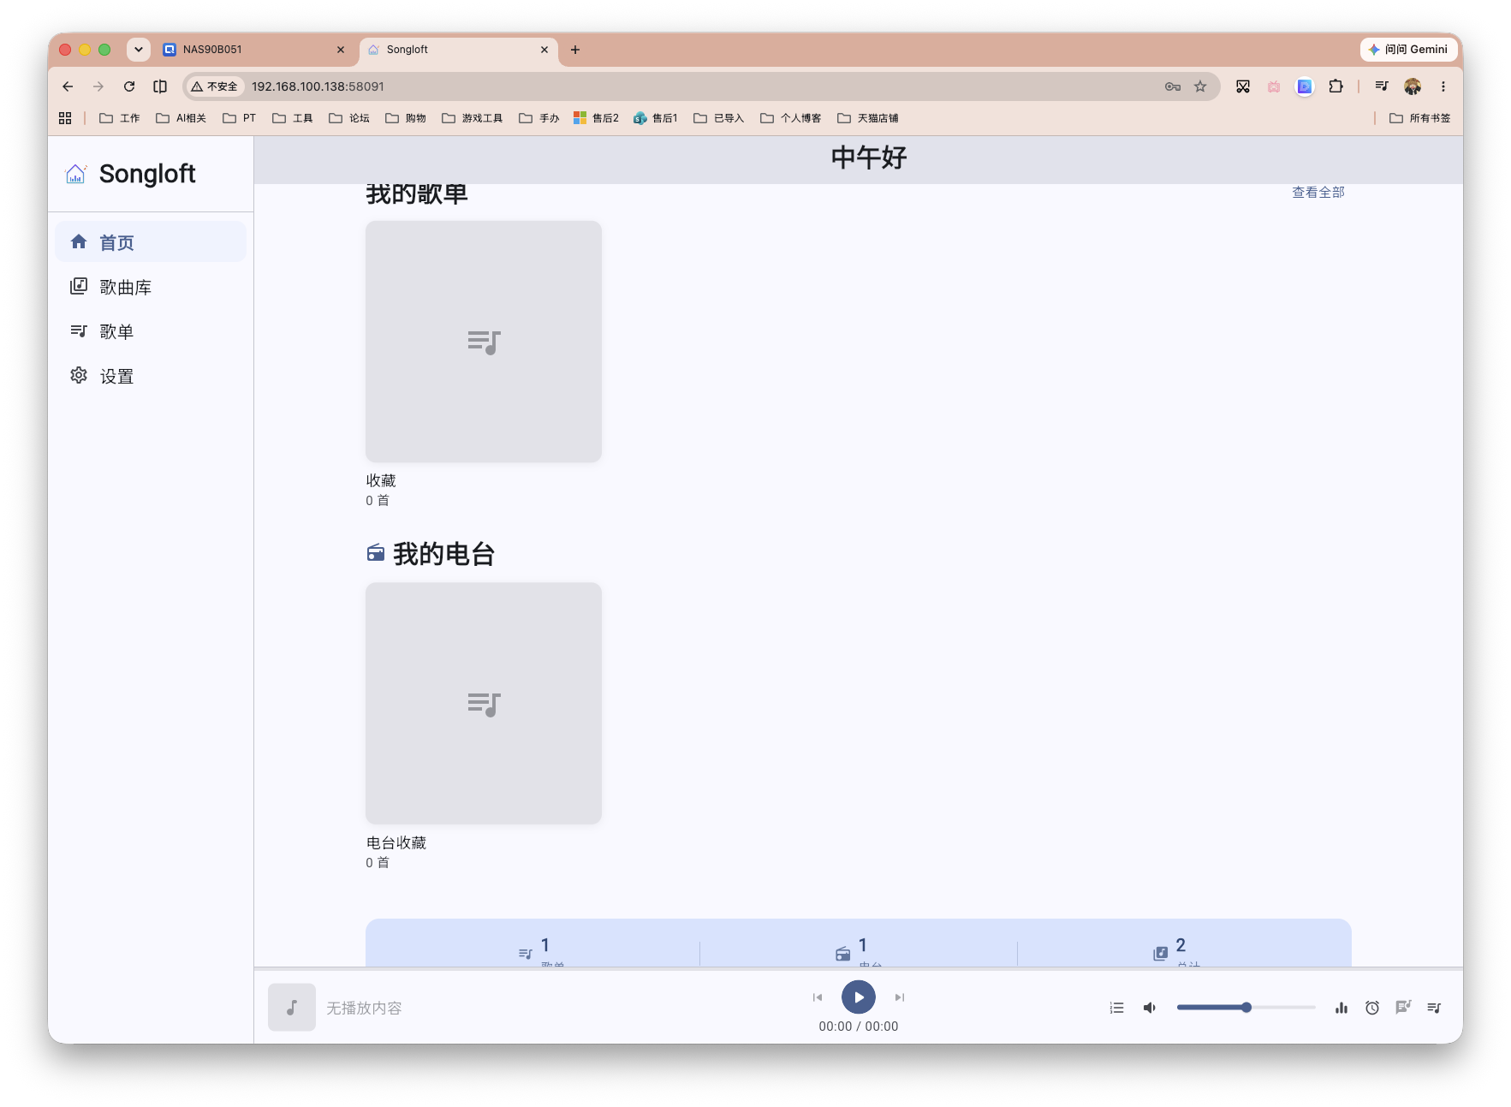Open the 工具 bookmark folder
The width and height of the screenshot is (1511, 1107).
pyautogui.click(x=293, y=118)
